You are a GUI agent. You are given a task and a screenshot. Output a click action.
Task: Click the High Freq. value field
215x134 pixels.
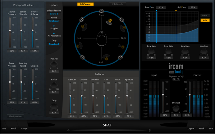point(193,7)
